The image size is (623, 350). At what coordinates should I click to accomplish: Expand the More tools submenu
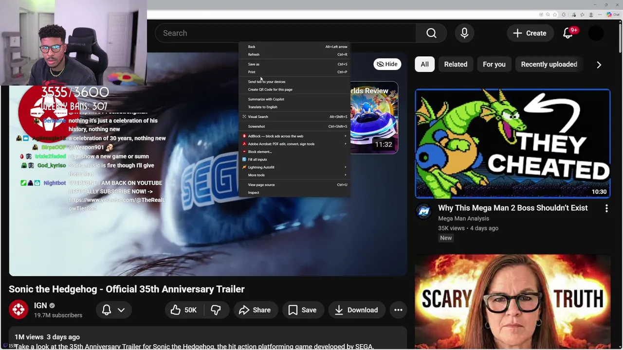point(294,175)
